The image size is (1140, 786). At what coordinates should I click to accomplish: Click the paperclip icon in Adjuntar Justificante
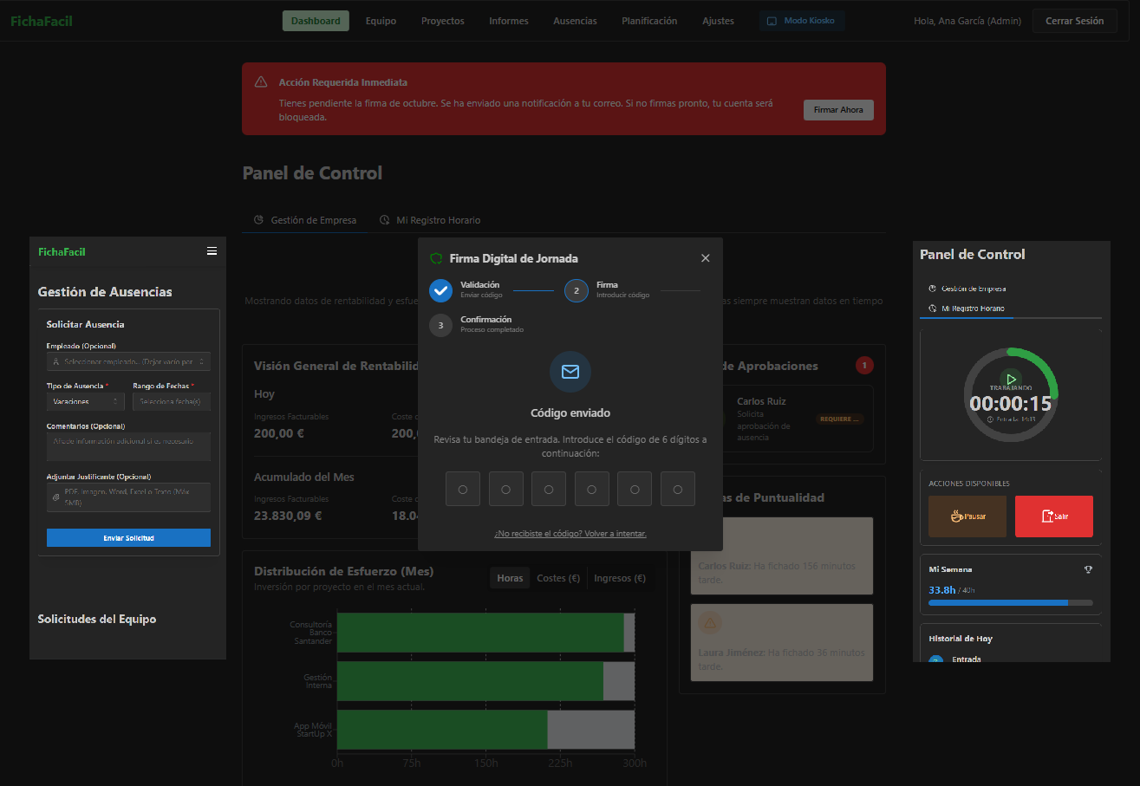(x=56, y=497)
